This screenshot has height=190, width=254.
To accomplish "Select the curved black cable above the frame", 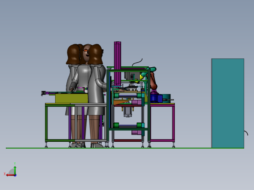I will [x=137, y=62].
